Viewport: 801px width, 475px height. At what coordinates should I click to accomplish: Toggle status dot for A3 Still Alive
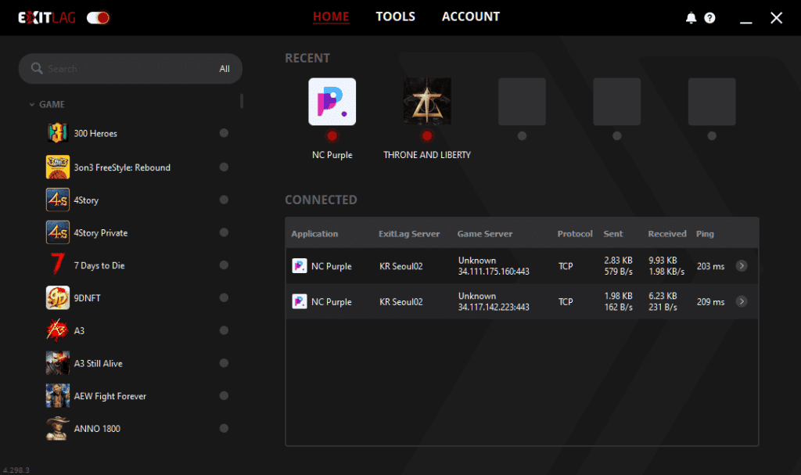click(224, 363)
